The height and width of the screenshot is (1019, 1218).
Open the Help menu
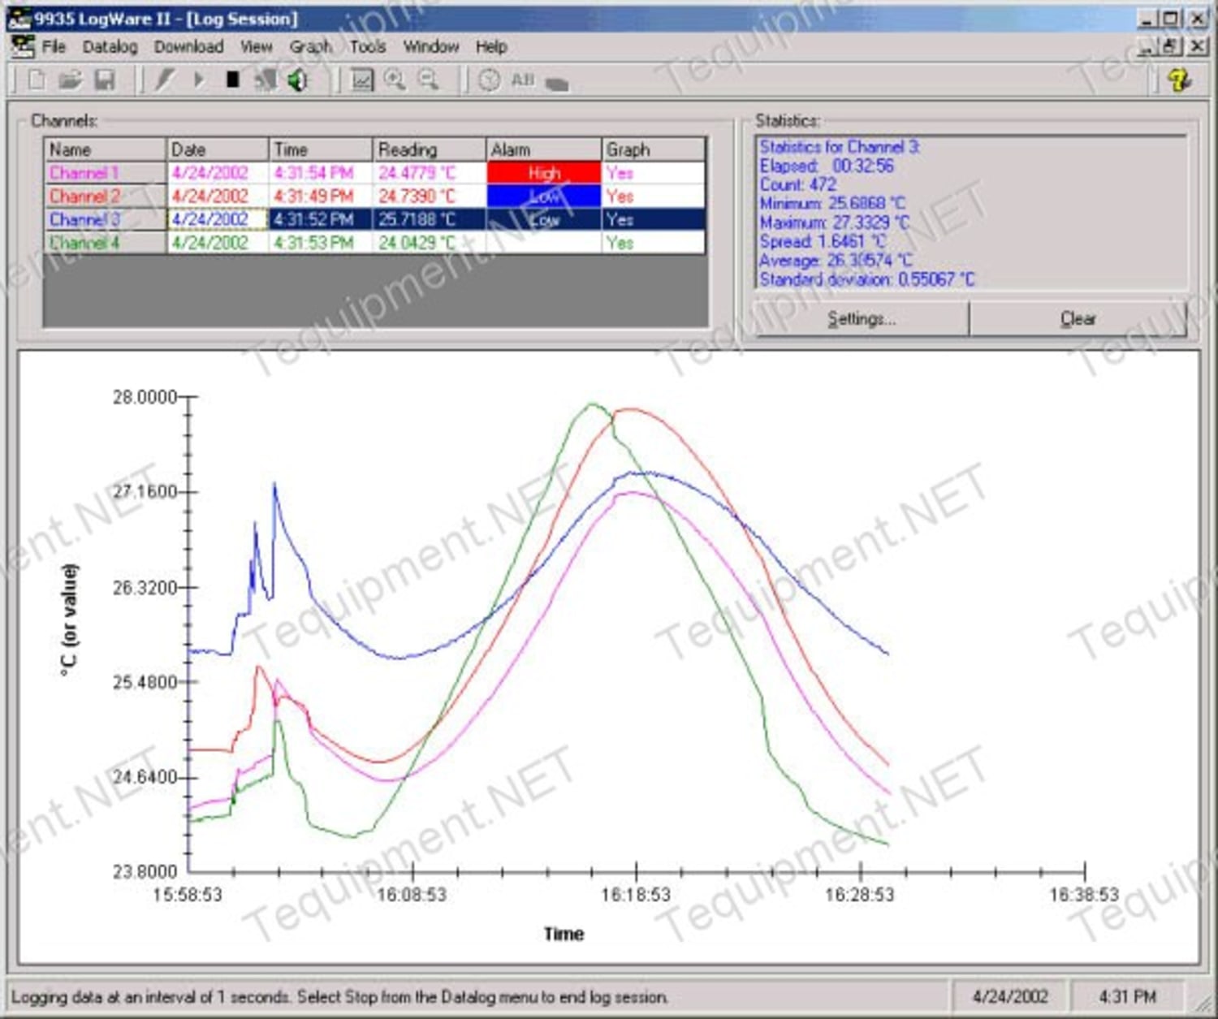coord(491,47)
